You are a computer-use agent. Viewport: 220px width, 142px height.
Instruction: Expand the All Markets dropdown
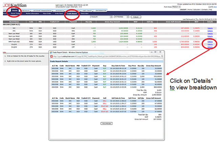pos(122,17)
